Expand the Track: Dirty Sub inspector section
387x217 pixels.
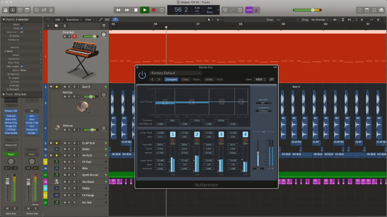[3, 94]
